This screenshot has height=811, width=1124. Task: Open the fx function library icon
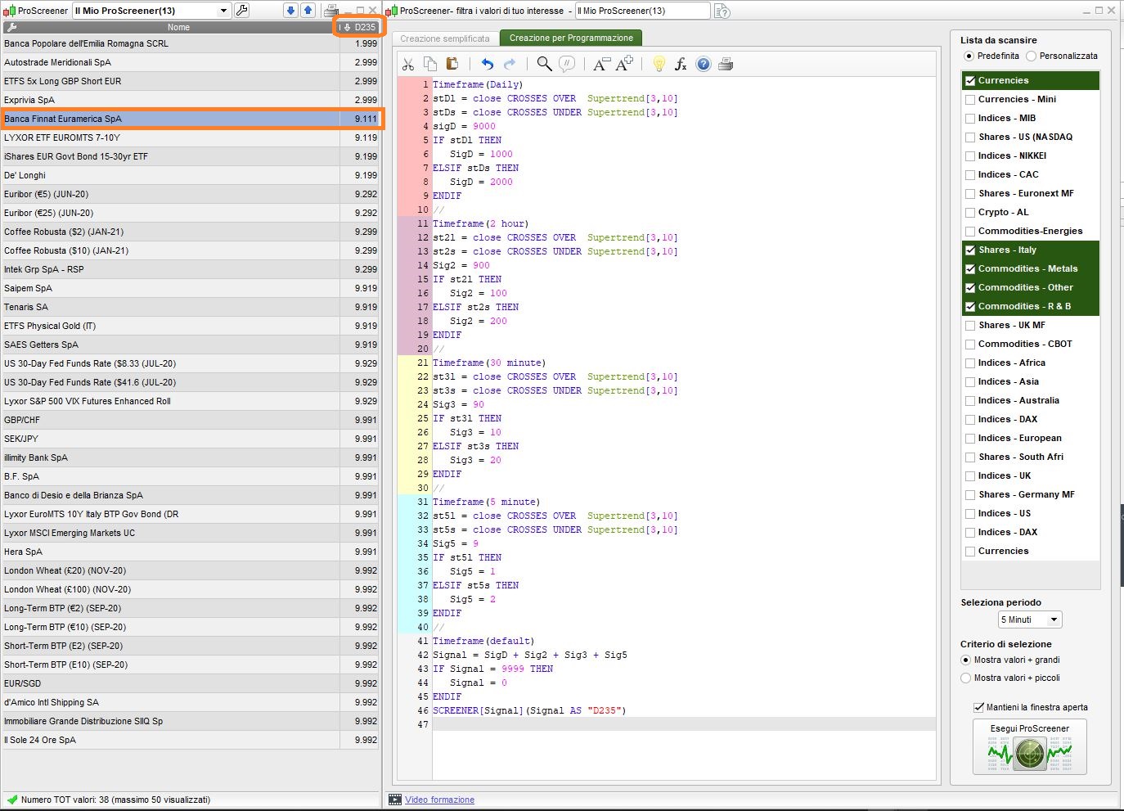pos(681,64)
